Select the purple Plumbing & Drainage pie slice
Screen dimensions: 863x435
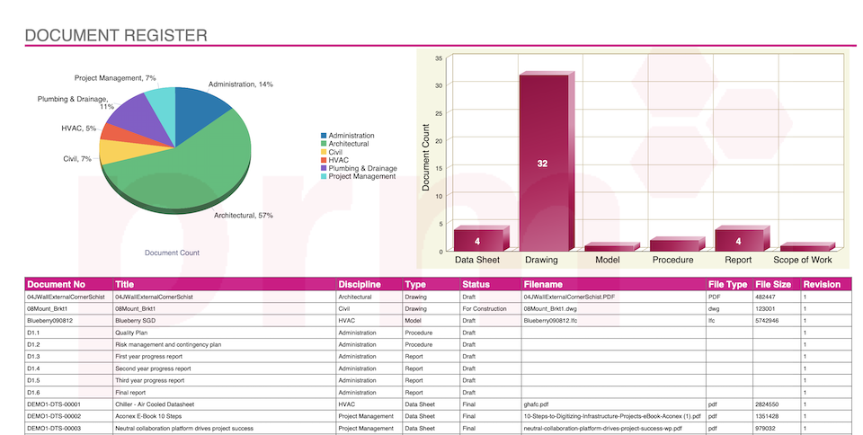[129, 115]
